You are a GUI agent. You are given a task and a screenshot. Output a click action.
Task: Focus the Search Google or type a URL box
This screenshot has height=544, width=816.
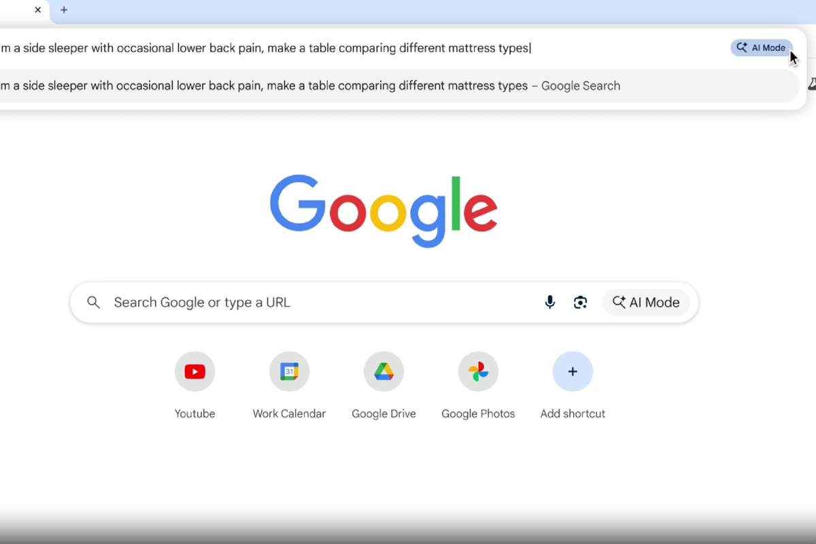384,303
